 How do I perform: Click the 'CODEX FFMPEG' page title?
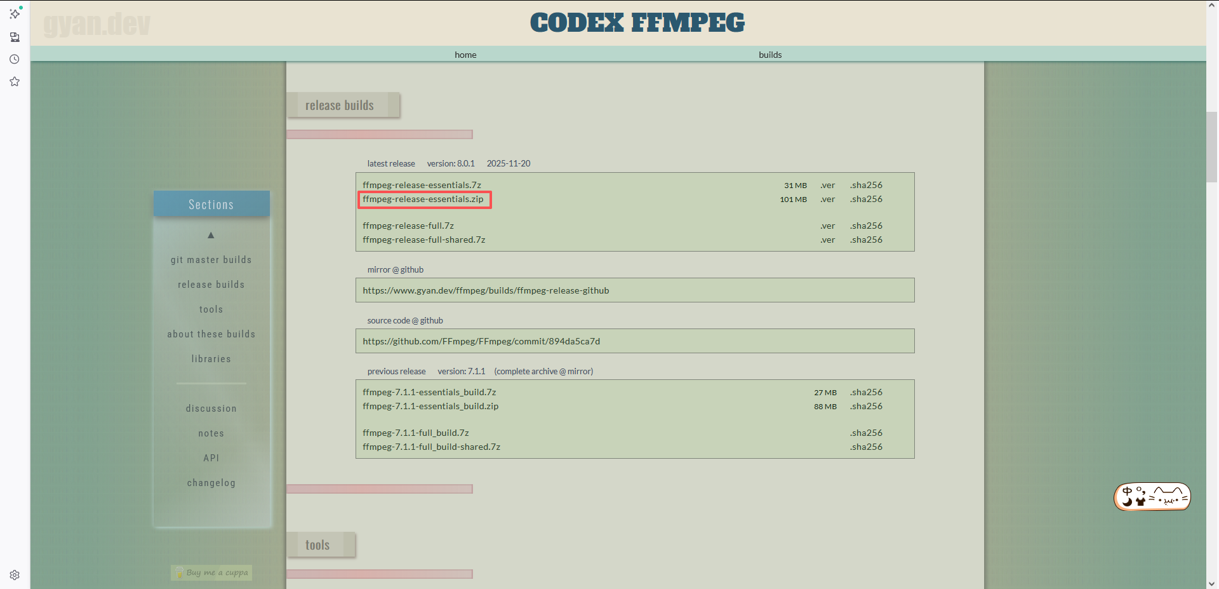[637, 23]
